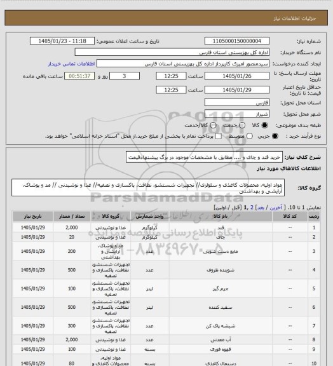Viewport: 333px width, 366px height.
Task: Click the آب معدنی item cell
Action: 221,340
